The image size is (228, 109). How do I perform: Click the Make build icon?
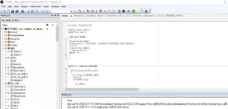(124, 11)
